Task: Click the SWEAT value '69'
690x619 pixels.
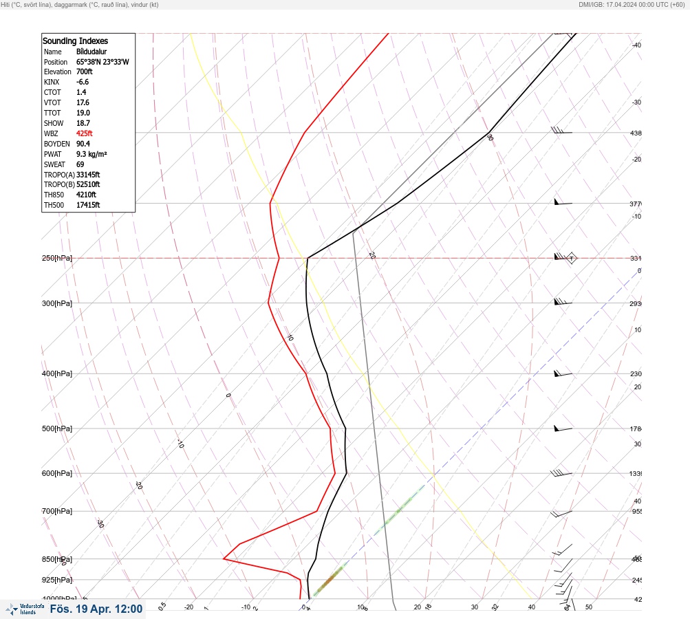Action: click(80, 164)
